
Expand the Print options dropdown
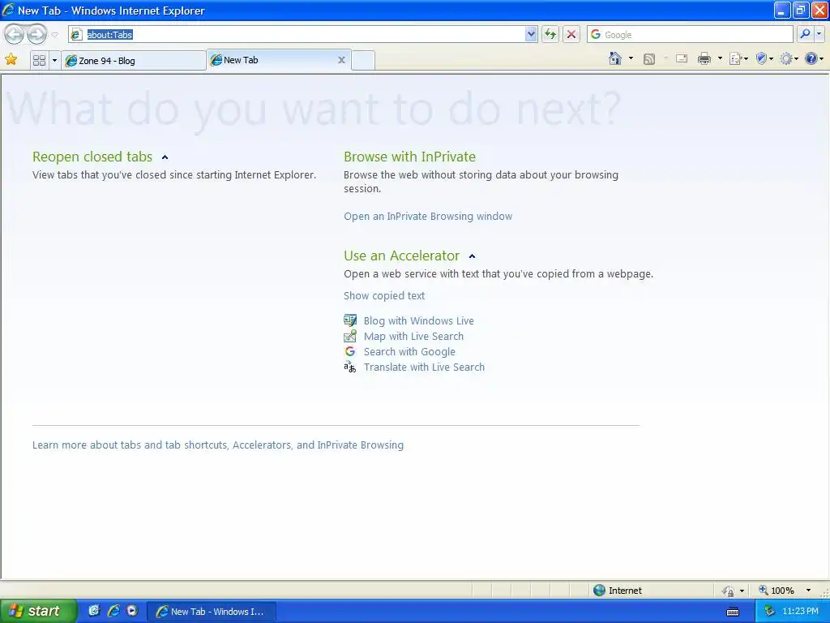(x=720, y=58)
